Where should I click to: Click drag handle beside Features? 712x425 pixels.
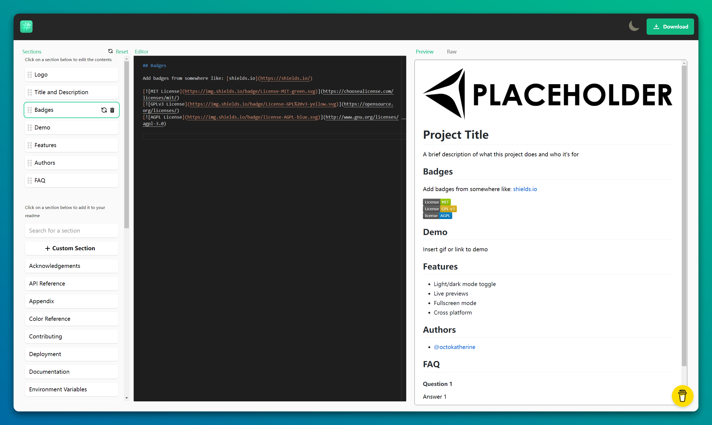coord(30,145)
